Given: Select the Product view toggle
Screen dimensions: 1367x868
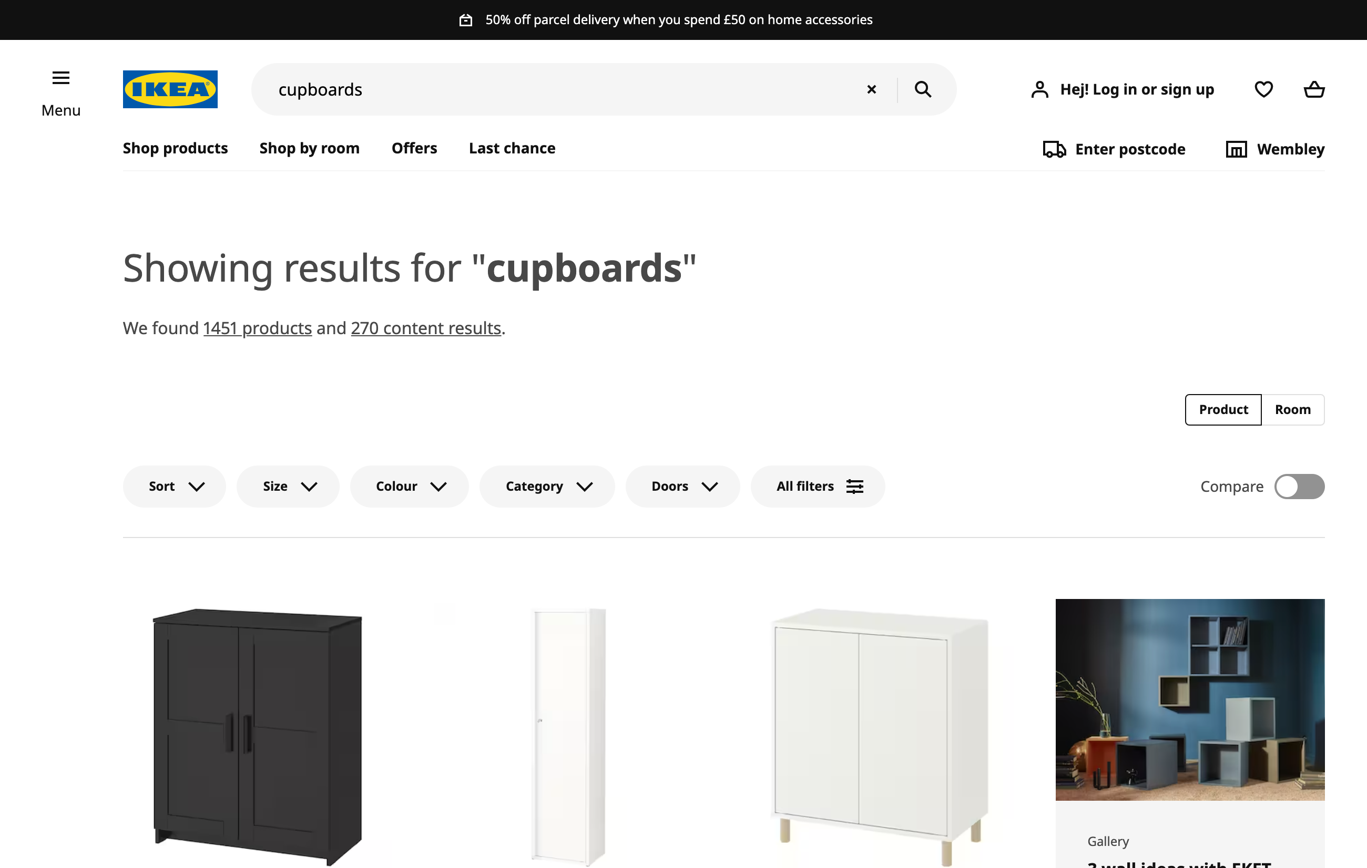Looking at the screenshot, I should pyautogui.click(x=1222, y=409).
